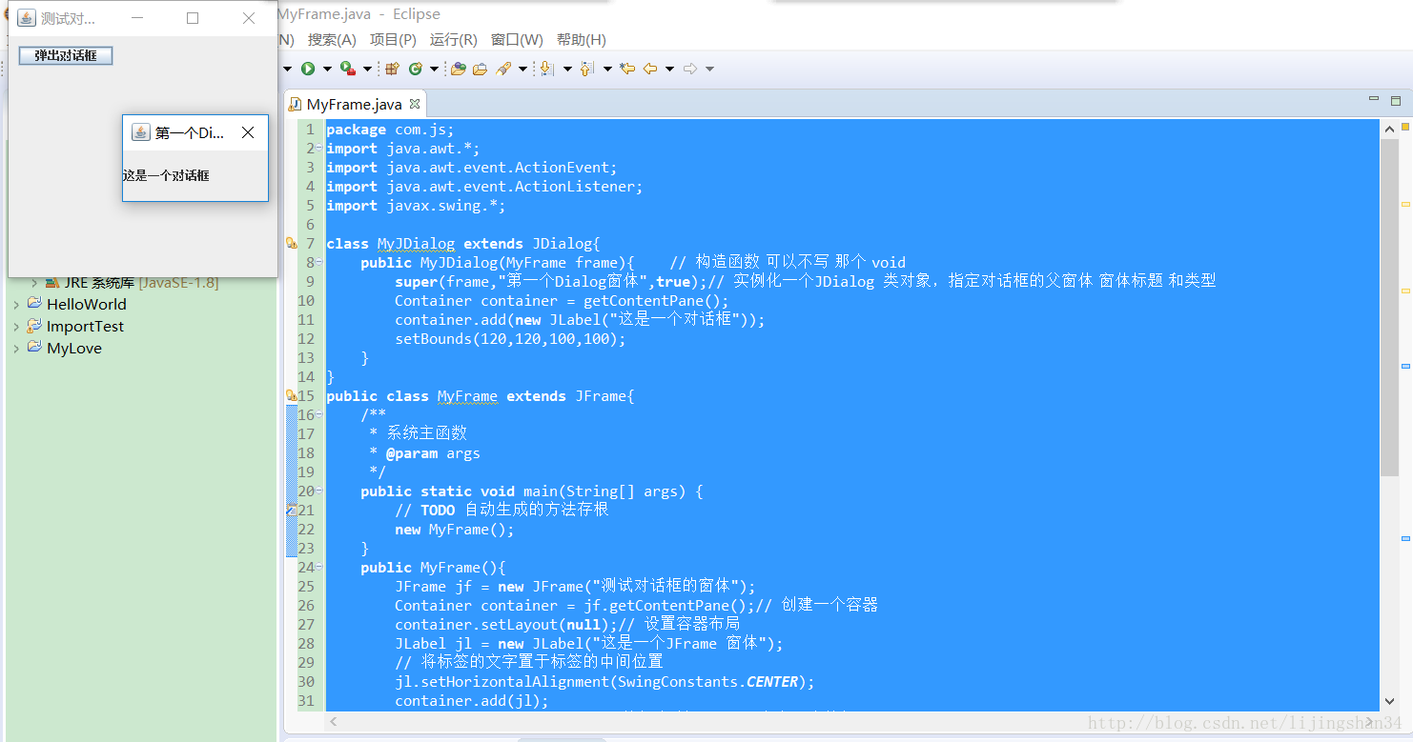The height and width of the screenshot is (742, 1413).
Task: Click the Back navigation arrow icon
Action: click(650, 69)
